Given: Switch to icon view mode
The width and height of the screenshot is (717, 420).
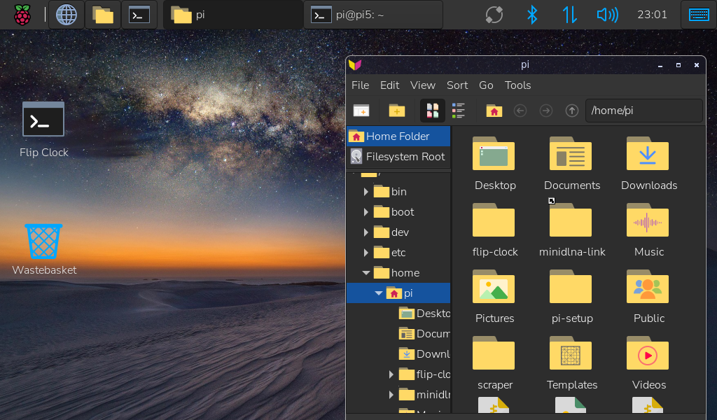Looking at the screenshot, I should (433, 111).
